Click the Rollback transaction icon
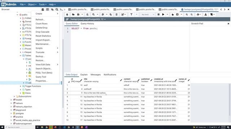Viewport: 231px width, 129px height. point(192,14)
